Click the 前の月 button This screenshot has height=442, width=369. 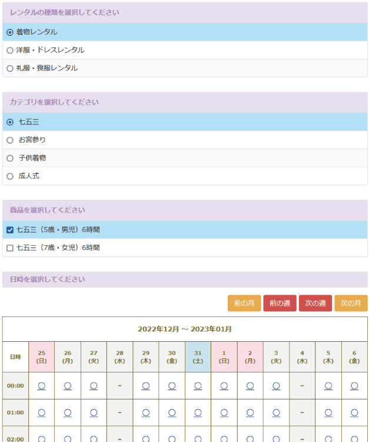[244, 303]
